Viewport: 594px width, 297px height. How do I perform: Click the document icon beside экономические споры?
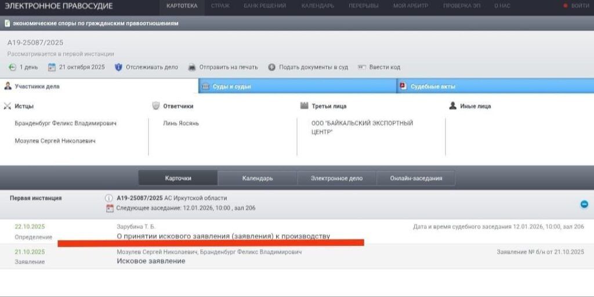[7, 23]
